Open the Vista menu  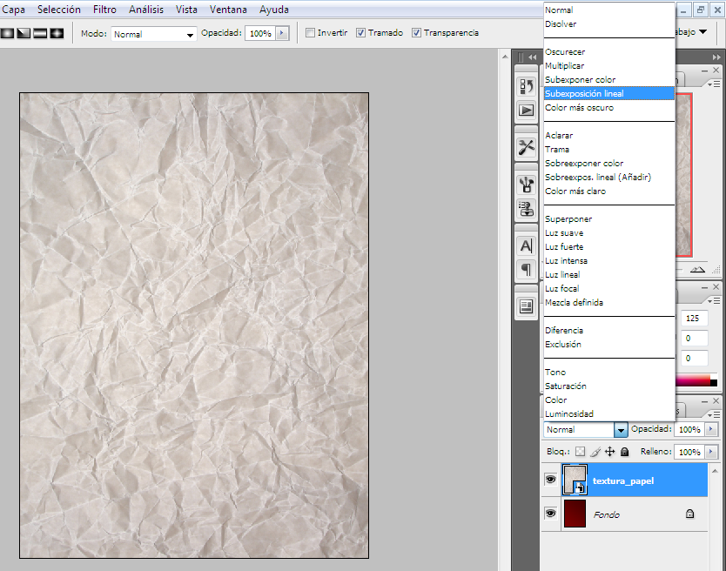(186, 10)
